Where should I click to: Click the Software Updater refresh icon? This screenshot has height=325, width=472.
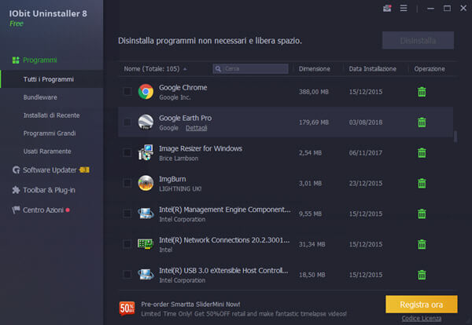[x=16, y=170]
